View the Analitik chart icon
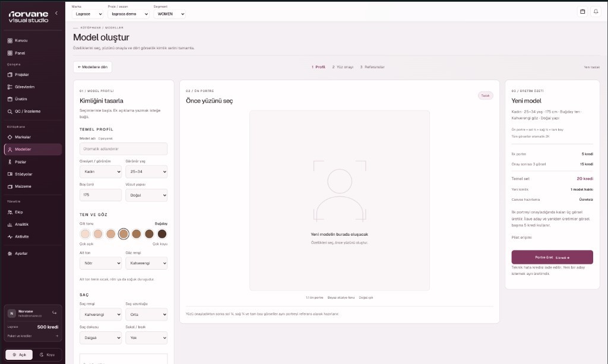This screenshot has width=608, height=364. click(9, 224)
